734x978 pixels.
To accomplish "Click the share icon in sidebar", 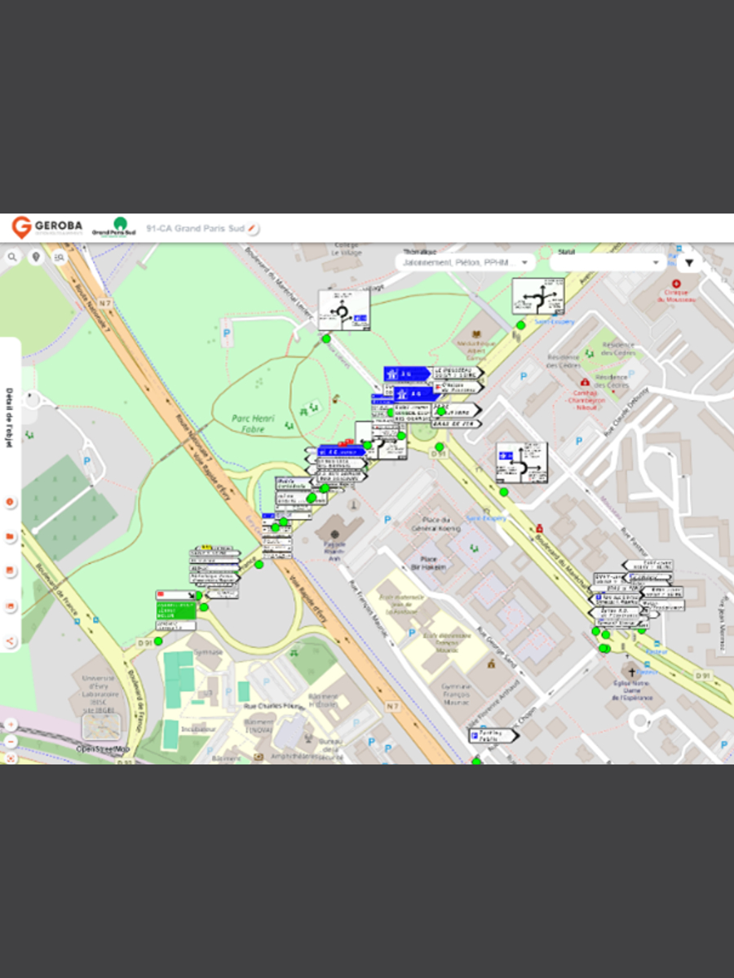I will (11, 641).
